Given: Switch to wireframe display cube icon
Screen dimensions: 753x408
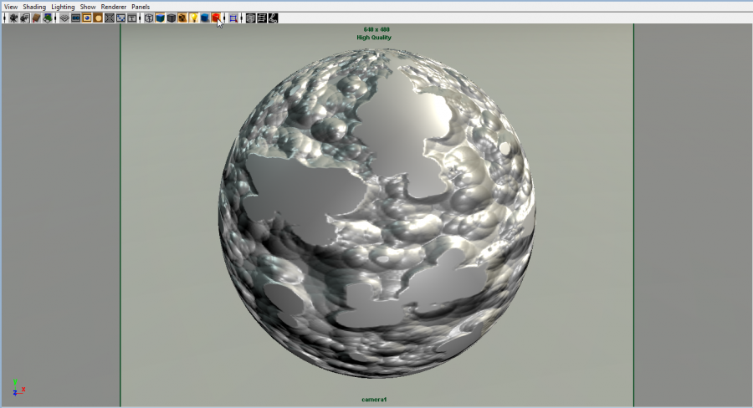Looking at the screenshot, I should 149,18.
